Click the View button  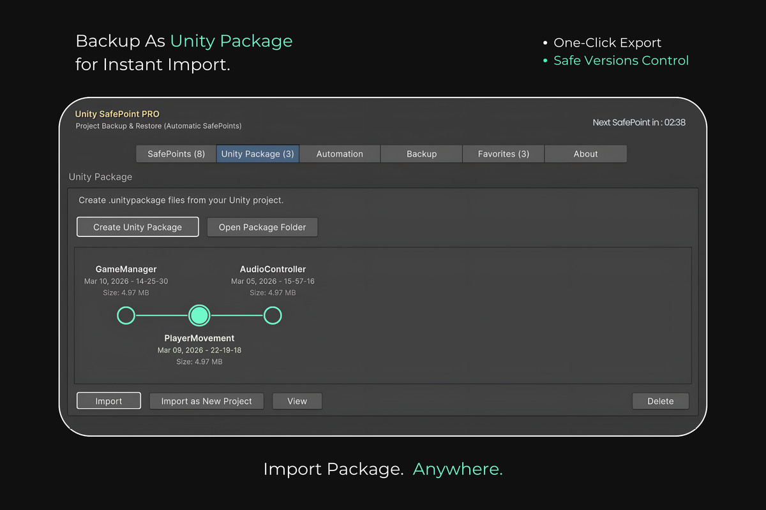pos(297,401)
